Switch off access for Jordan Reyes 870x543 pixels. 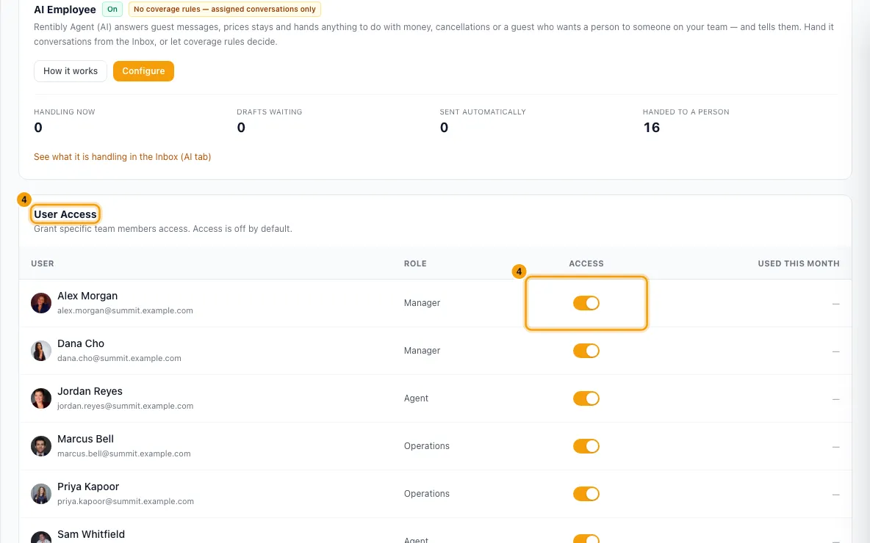pos(586,398)
